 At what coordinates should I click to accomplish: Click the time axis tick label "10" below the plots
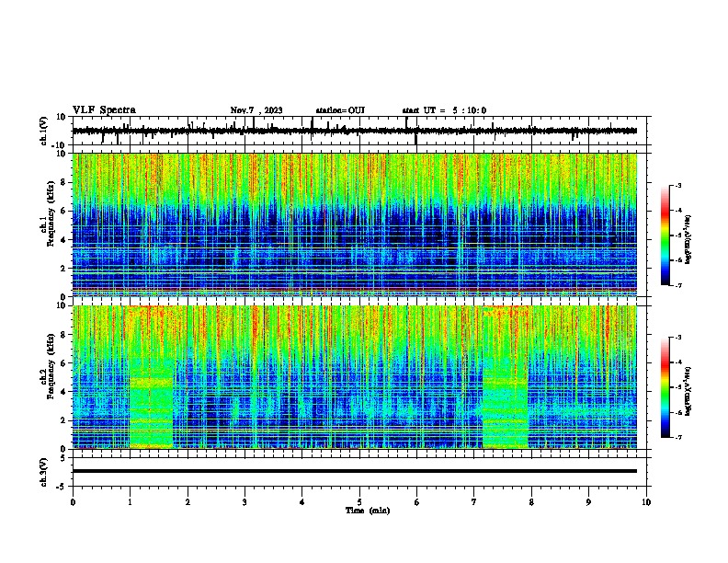(x=646, y=502)
